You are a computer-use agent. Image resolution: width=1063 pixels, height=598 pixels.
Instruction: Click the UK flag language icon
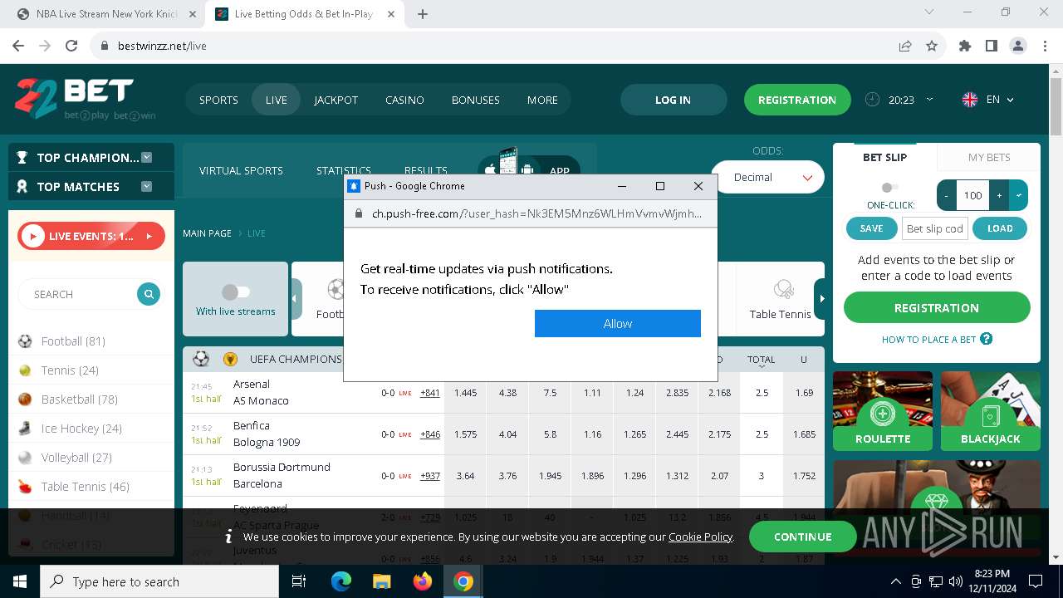pos(969,100)
